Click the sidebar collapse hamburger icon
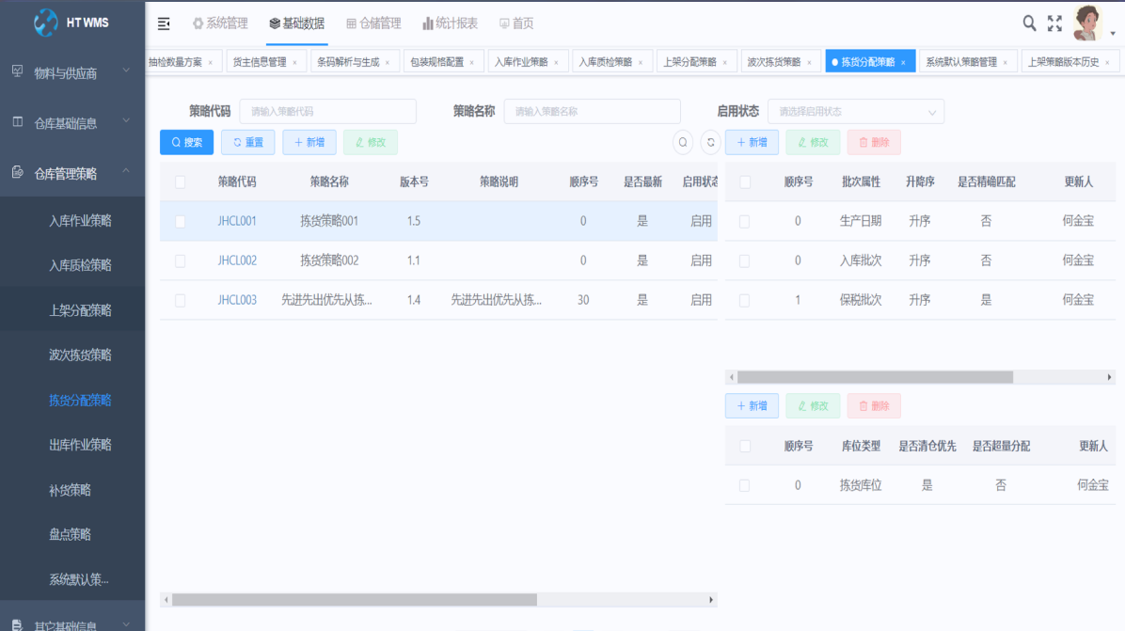The height and width of the screenshot is (631, 1125). point(164,24)
